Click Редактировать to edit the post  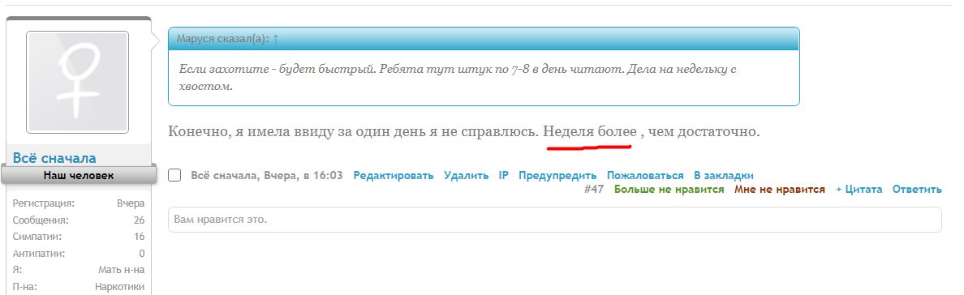pyautogui.click(x=394, y=175)
